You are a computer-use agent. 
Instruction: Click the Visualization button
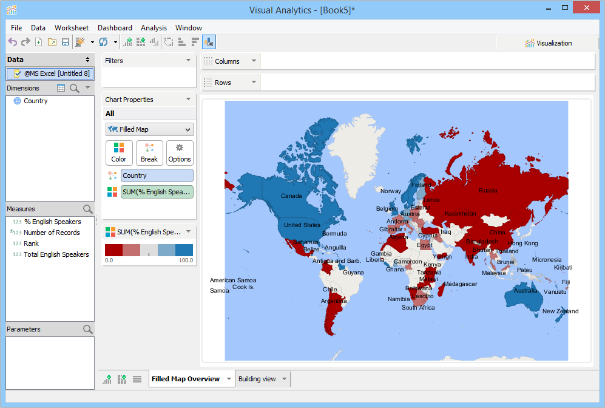(548, 43)
